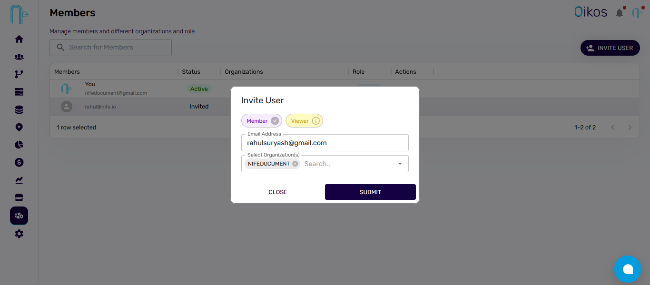Viewport: 650px width, 285px height.
Task: Open the profile menu via the Nife avatar
Action: click(637, 11)
